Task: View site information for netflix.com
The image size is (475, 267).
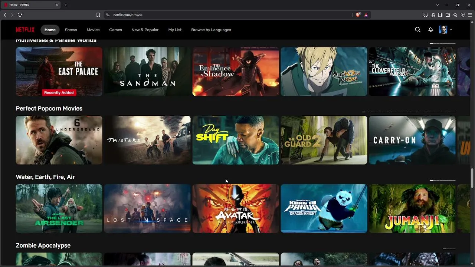Action: (108, 15)
